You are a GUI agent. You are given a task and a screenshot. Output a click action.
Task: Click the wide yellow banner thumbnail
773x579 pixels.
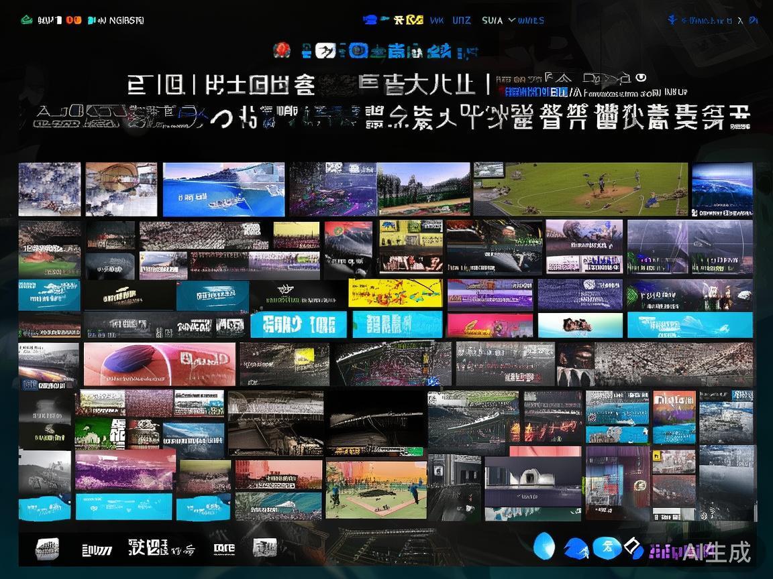(395, 293)
